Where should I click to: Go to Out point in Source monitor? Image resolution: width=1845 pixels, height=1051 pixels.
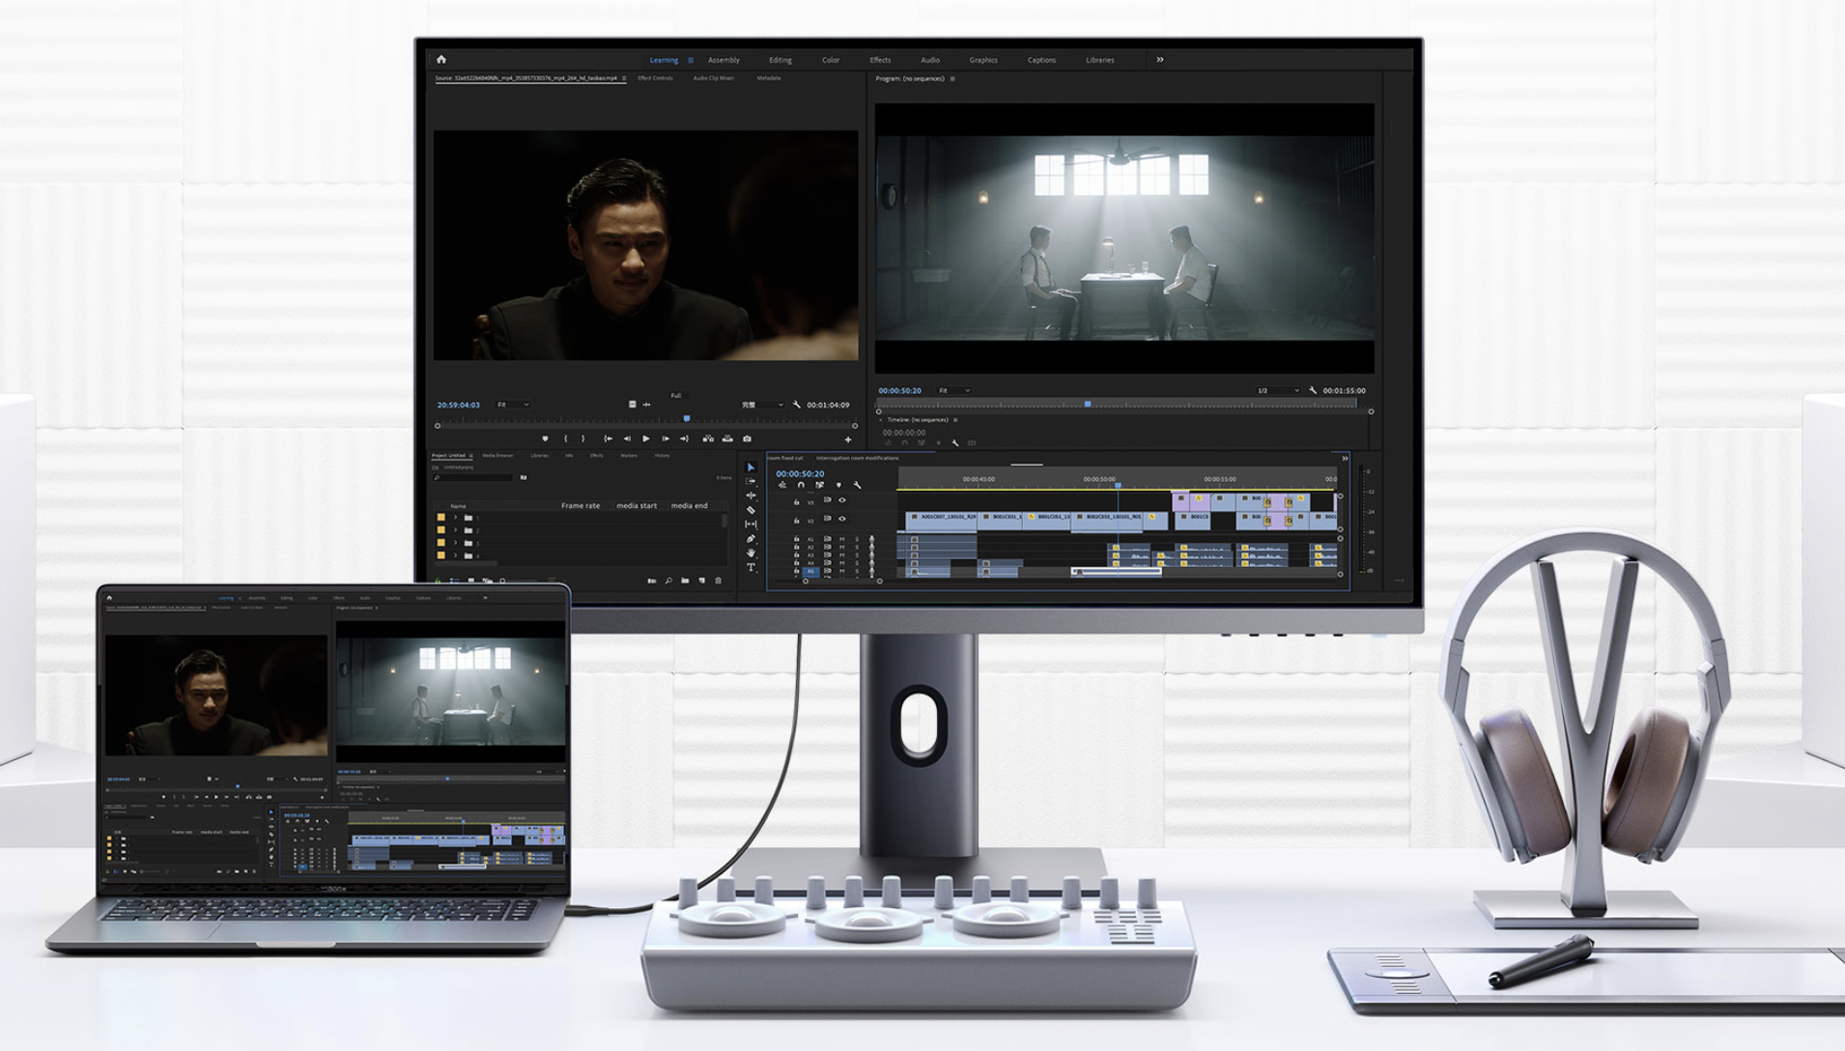coord(685,439)
